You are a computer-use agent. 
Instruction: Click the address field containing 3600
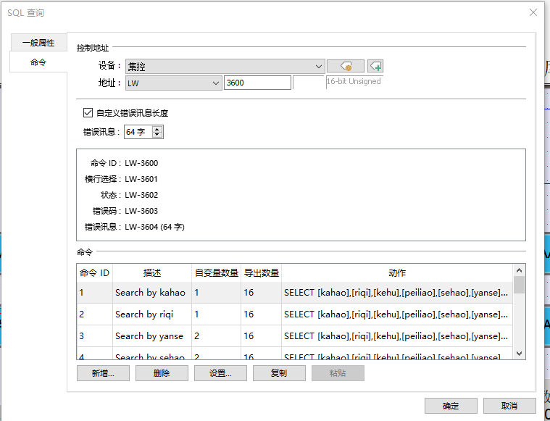point(257,83)
